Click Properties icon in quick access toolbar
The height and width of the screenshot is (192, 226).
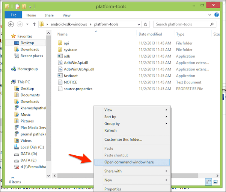(18, 6)
